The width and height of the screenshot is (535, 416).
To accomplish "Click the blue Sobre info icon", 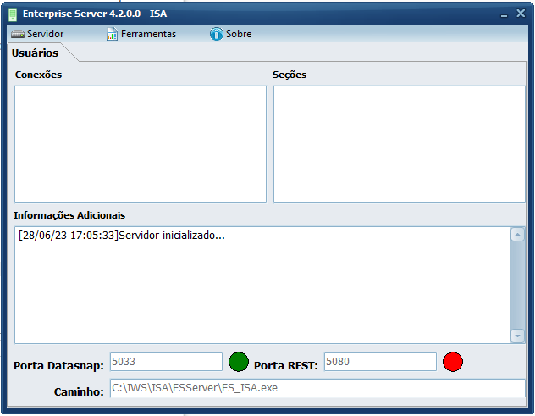I will pos(216,34).
